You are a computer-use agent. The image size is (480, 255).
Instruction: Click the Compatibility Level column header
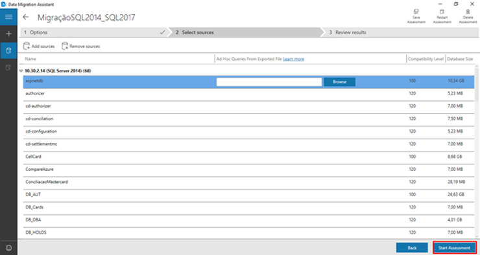[x=426, y=59]
